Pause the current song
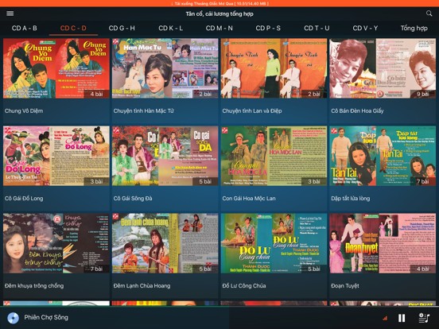 coord(402,318)
